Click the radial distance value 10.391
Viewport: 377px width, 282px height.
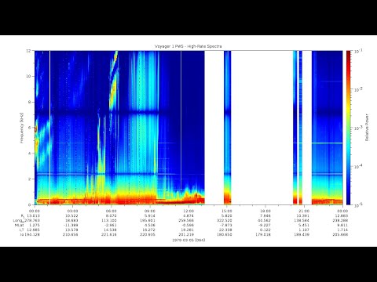(304, 215)
